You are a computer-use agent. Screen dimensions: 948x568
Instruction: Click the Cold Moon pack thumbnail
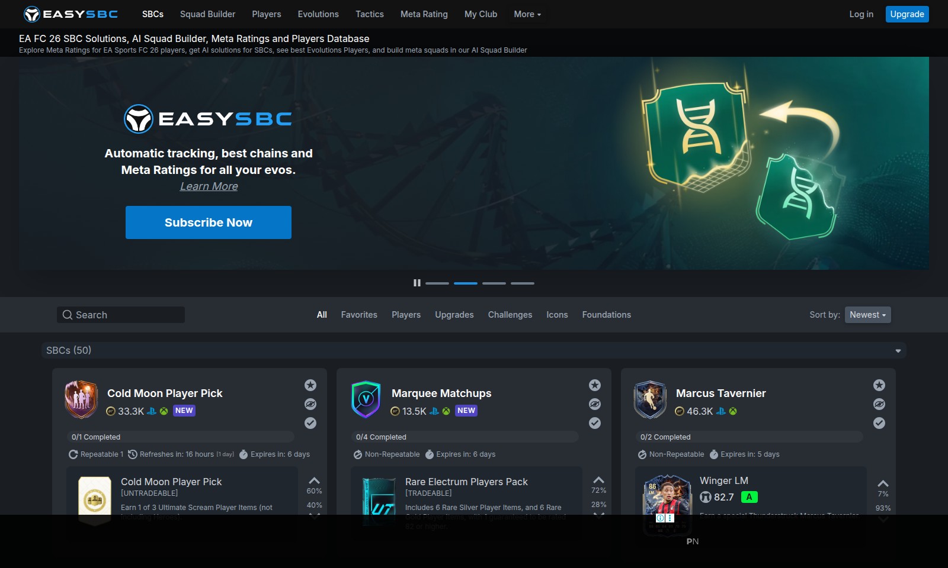95,500
